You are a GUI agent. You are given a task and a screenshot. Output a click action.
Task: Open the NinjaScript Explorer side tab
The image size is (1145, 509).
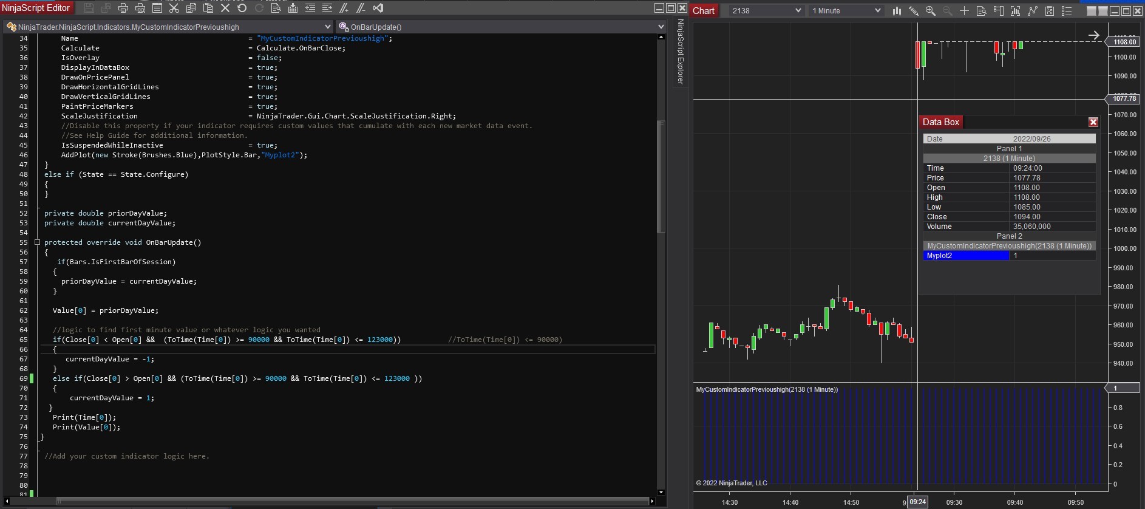681,52
